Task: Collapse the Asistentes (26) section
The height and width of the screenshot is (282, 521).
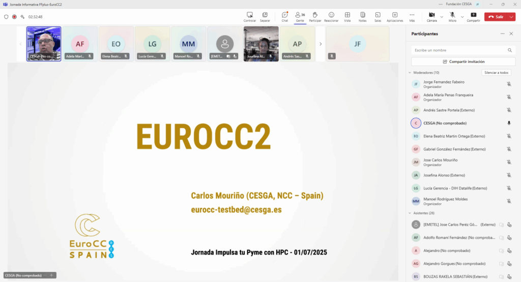Action: pos(410,213)
